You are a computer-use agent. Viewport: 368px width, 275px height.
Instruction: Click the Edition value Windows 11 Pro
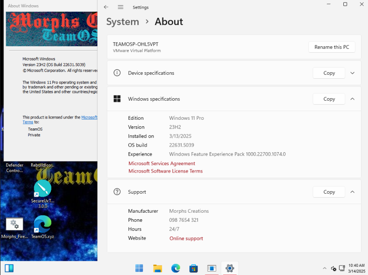pyautogui.click(x=186, y=118)
